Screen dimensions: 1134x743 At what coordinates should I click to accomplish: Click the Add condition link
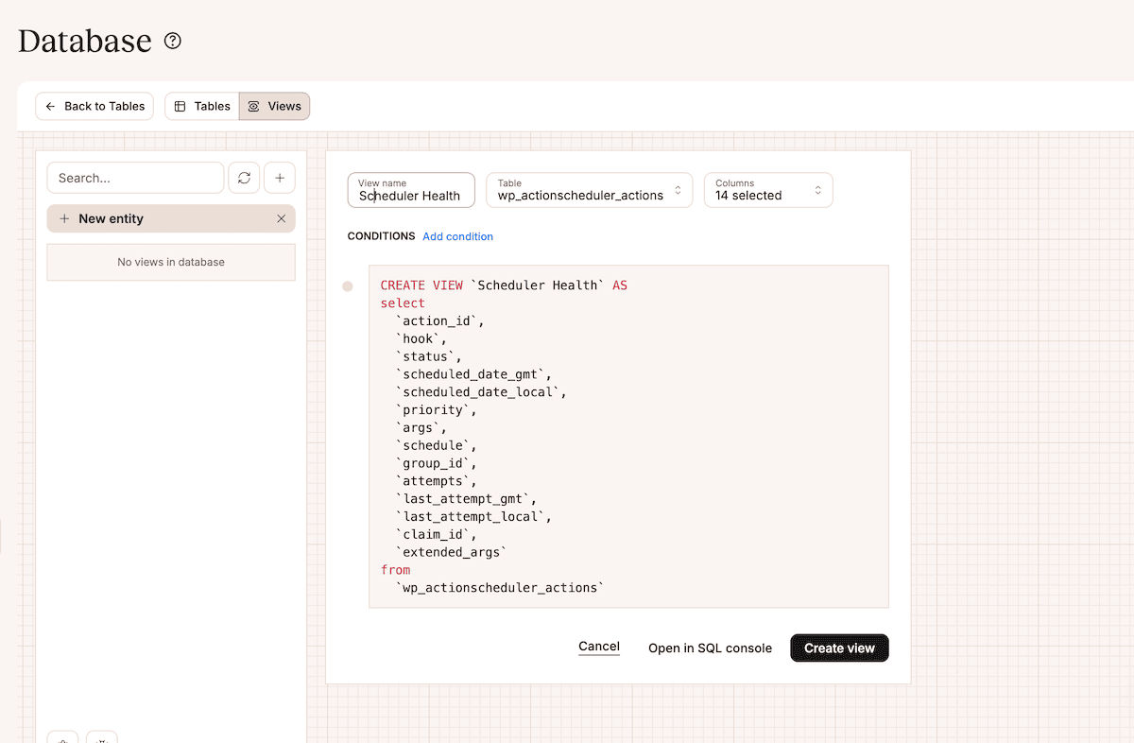[457, 236]
